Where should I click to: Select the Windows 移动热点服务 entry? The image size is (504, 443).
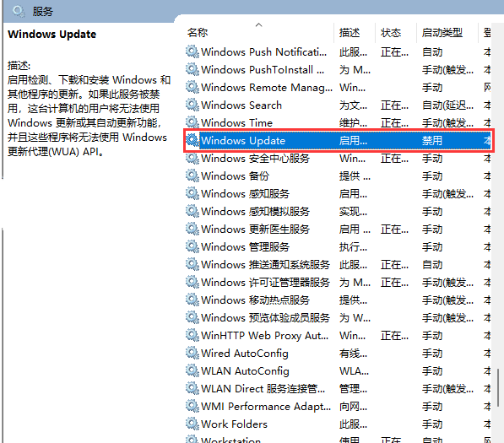pyautogui.click(x=338, y=300)
